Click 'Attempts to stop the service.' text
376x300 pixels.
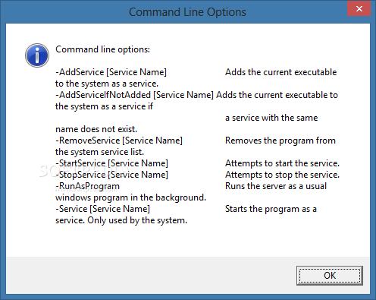coord(282,175)
